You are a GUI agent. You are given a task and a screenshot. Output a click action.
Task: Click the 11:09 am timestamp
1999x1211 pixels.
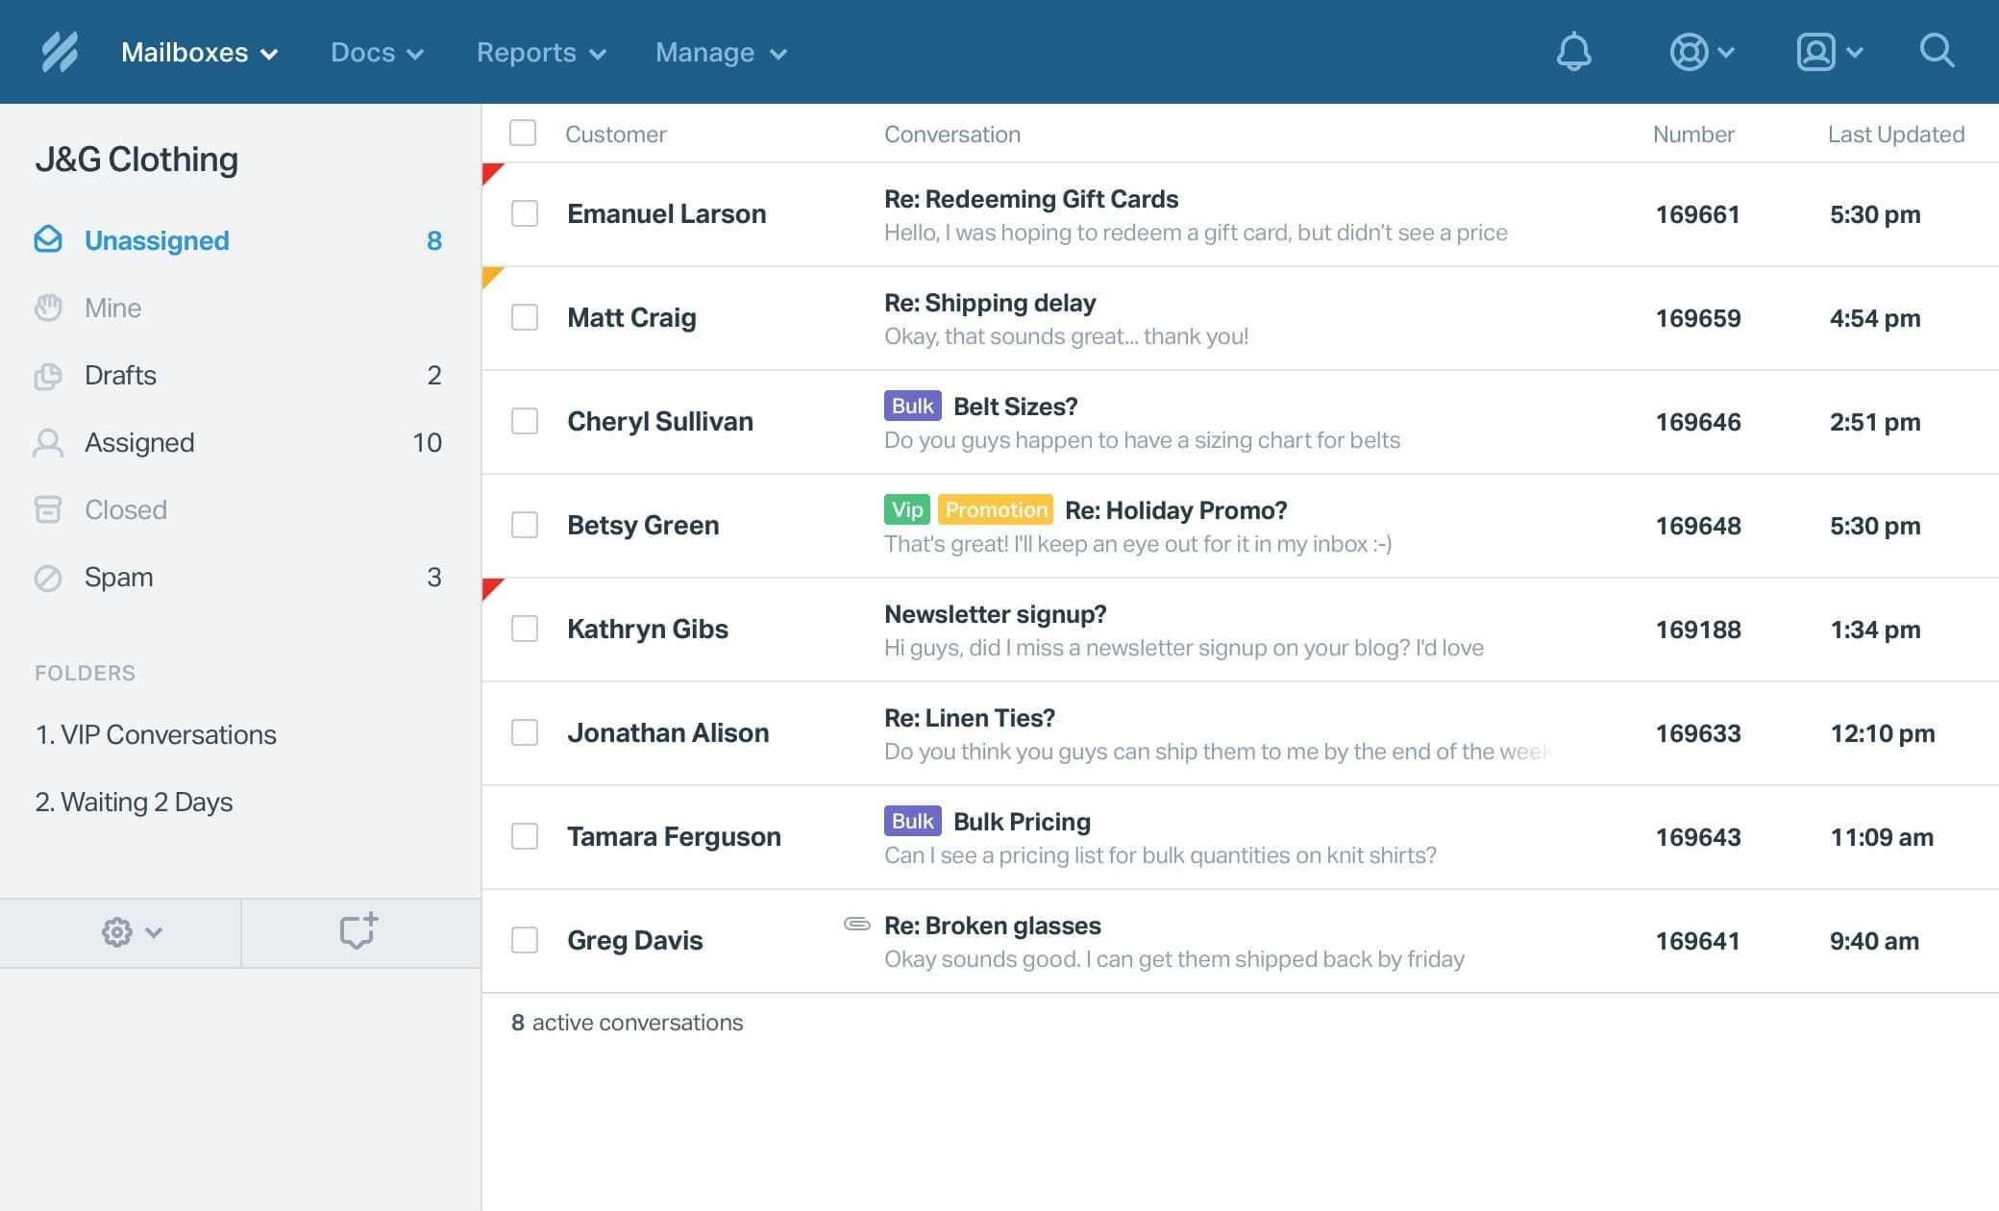pos(1882,837)
